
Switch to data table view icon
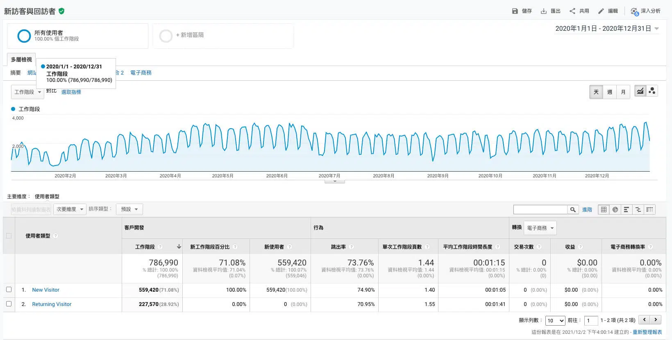tap(604, 210)
